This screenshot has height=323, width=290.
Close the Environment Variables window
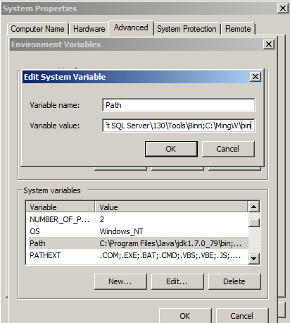coord(269,44)
